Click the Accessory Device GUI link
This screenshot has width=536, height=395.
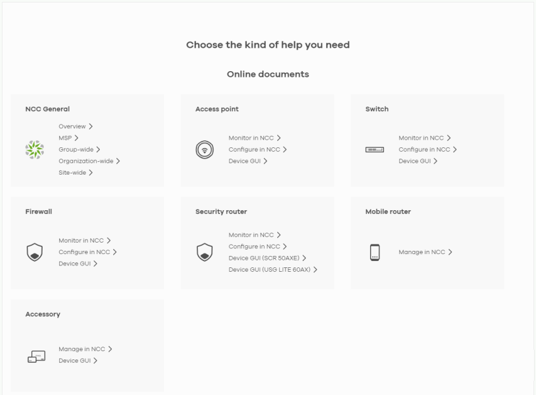coord(78,361)
